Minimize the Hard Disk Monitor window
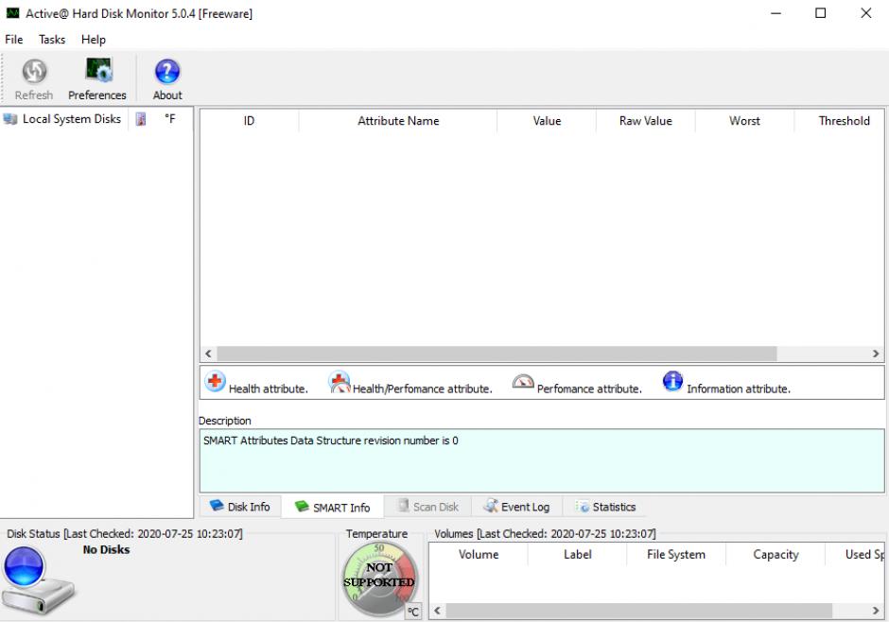889x622 pixels. (776, 13)
